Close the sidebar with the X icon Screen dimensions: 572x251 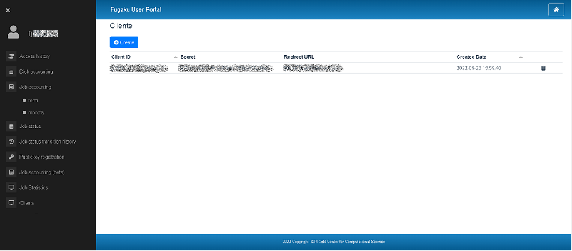(8, 10)
